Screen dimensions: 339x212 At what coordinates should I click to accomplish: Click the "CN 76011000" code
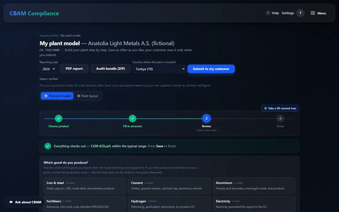[x=49, y=50]
